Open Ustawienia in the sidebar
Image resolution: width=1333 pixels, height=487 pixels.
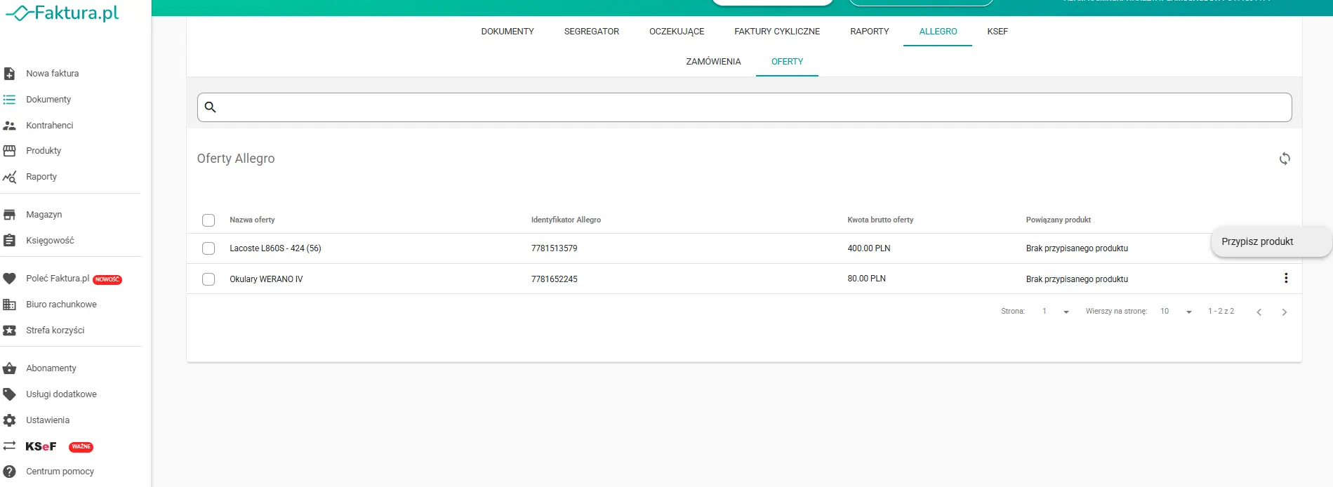click(48, 420)
